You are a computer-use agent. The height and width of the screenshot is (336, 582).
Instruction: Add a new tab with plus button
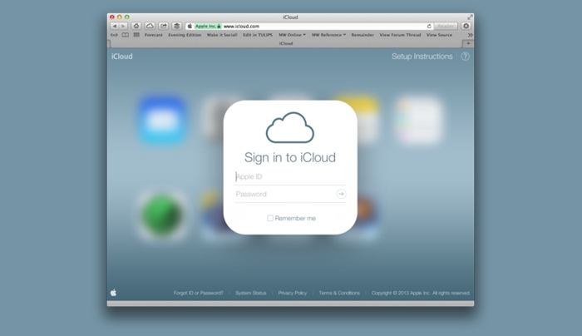(x=467, y=43)
